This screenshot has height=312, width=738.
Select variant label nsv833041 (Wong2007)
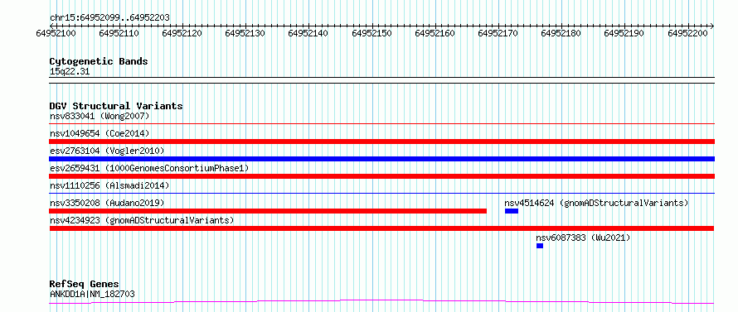[x=100, y=116]
